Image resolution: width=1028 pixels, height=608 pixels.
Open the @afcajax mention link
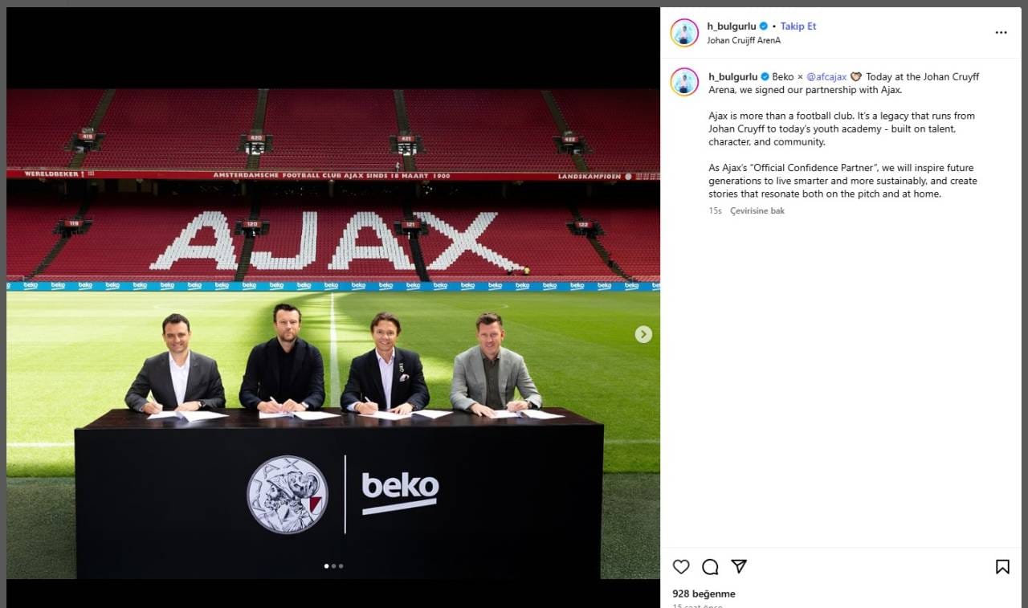pos(826,77)
